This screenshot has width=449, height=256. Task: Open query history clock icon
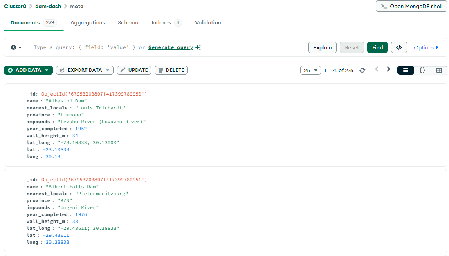(x=16, y=47)
